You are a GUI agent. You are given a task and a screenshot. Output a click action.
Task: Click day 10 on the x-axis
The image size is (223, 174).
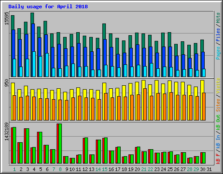click(x=72, y=169)
